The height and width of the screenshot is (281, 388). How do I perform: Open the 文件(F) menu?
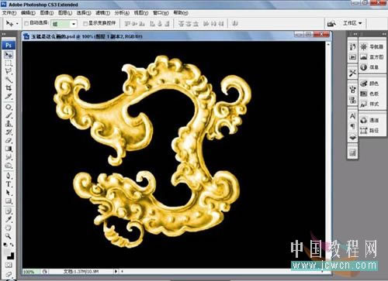[x=9, y=12]
